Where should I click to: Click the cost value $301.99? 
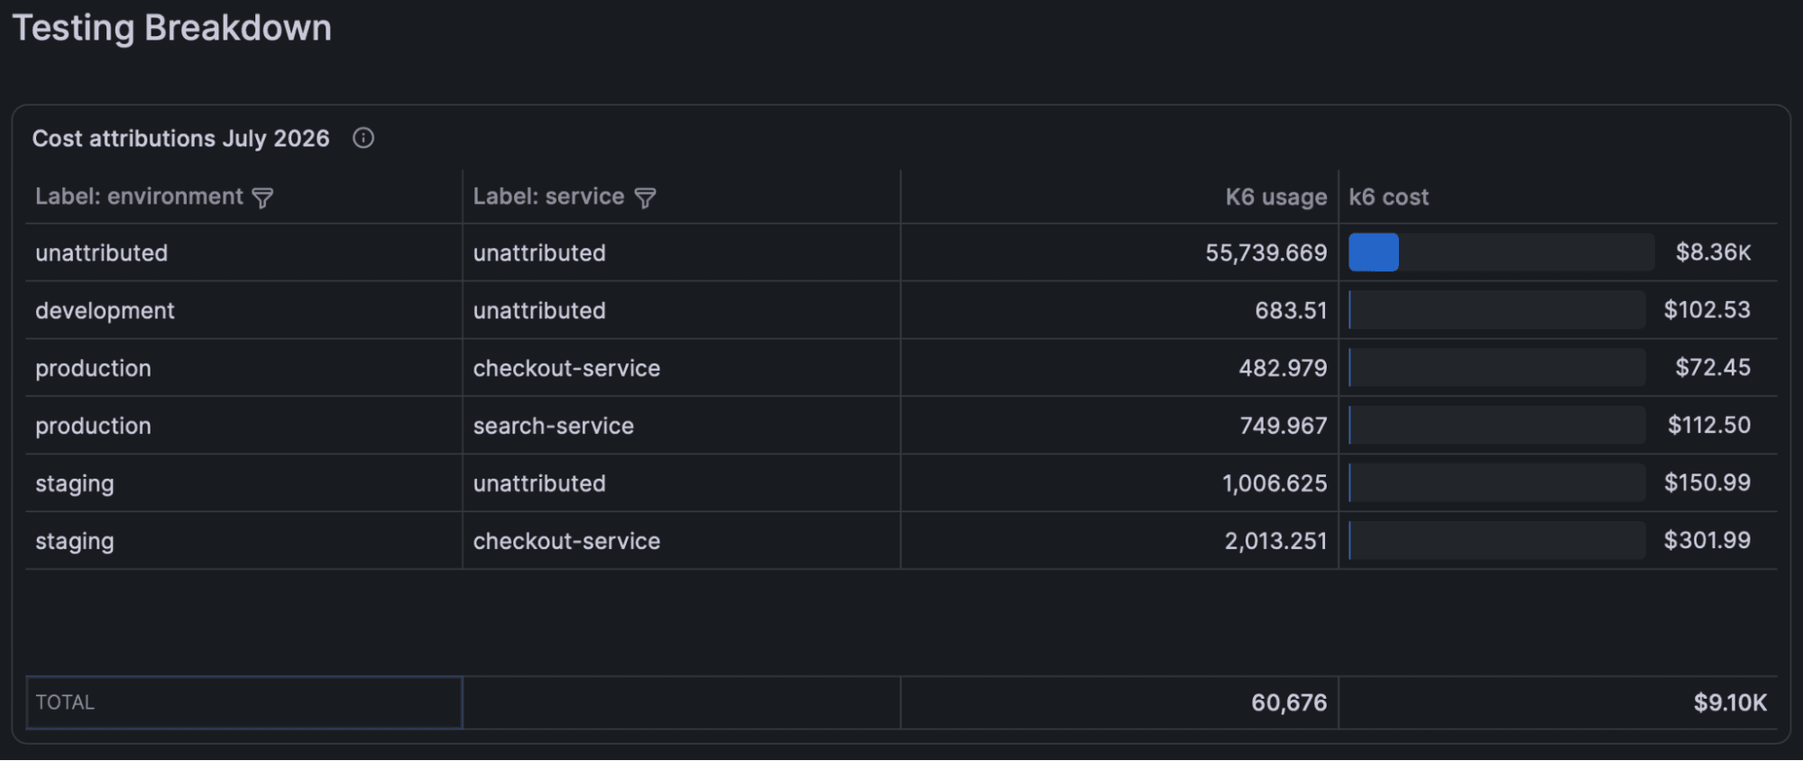(1706, 541)
